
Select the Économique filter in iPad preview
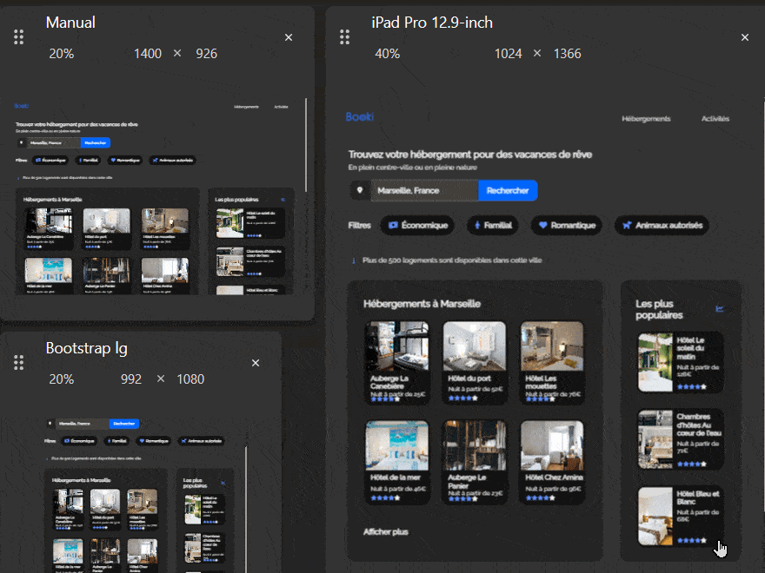(417, 225)
